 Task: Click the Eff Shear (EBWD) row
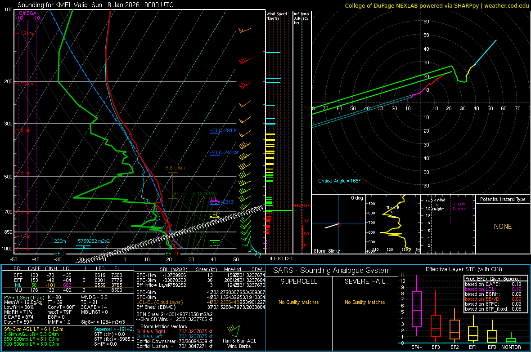point(201,307)
